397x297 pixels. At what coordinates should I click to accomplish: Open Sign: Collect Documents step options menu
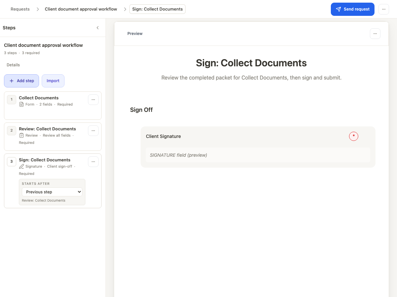point(93,162)
